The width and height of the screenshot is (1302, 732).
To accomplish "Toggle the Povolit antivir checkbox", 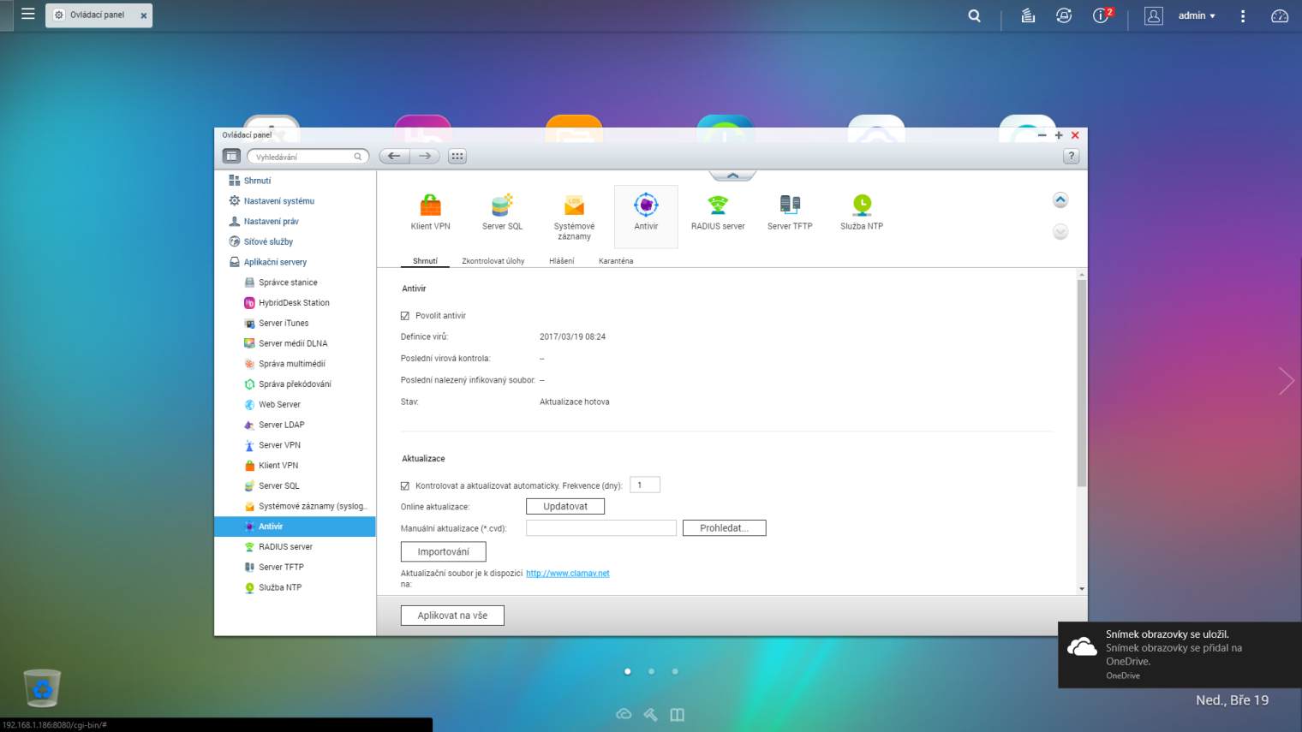I will 405,316.
